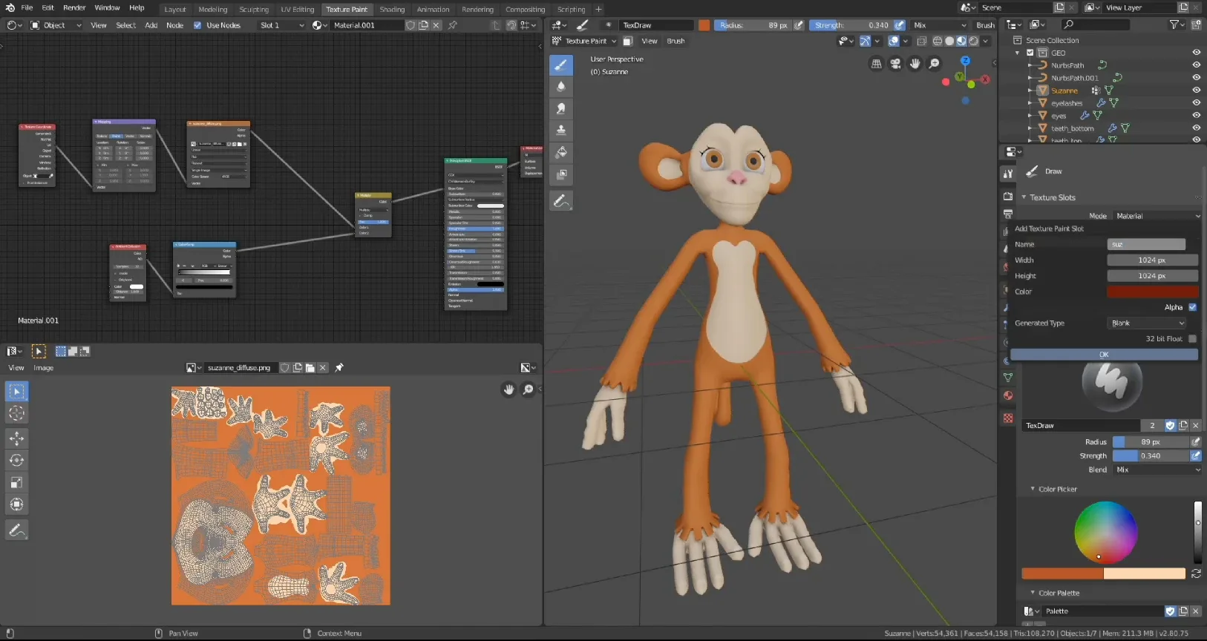1207x641 pixels.
Task: Click OK to add texture paint slot
Action: tap(1104, 355)
